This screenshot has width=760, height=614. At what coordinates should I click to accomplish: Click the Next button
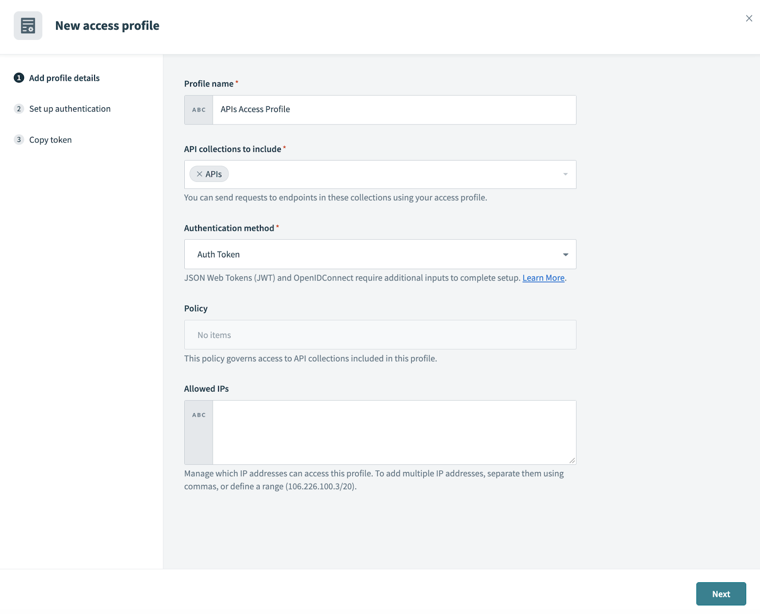[x=721, y=594]
